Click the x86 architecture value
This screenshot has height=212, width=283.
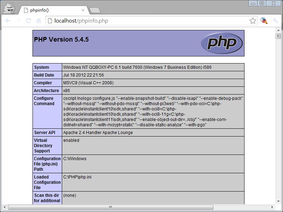click(x=66, y=91)
